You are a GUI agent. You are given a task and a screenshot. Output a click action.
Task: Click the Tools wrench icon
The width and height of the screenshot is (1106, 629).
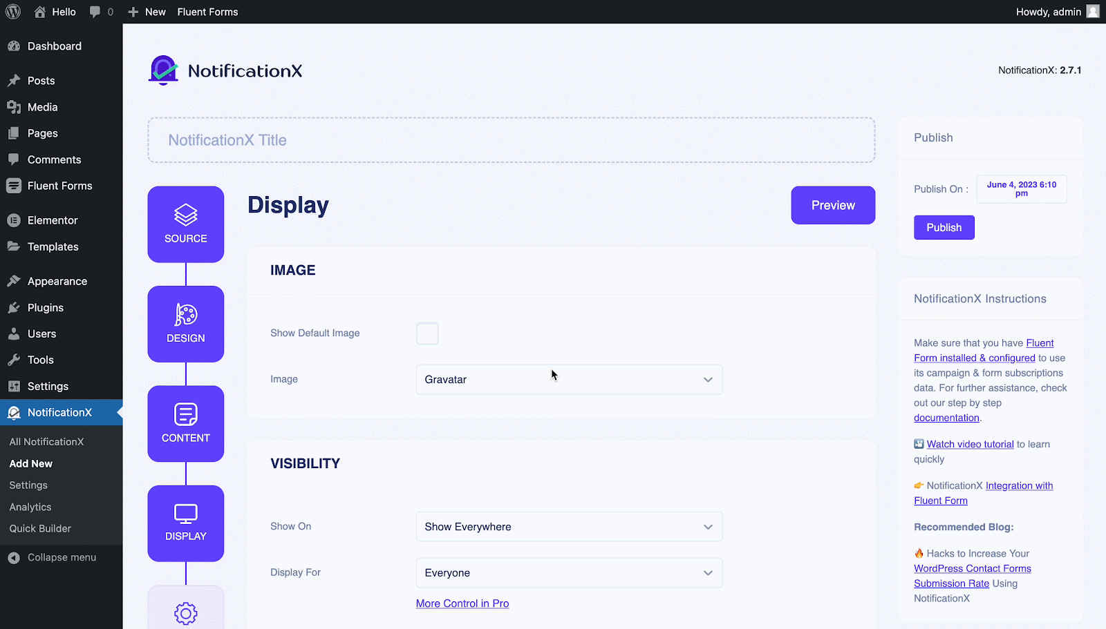[x=14, y=360]
